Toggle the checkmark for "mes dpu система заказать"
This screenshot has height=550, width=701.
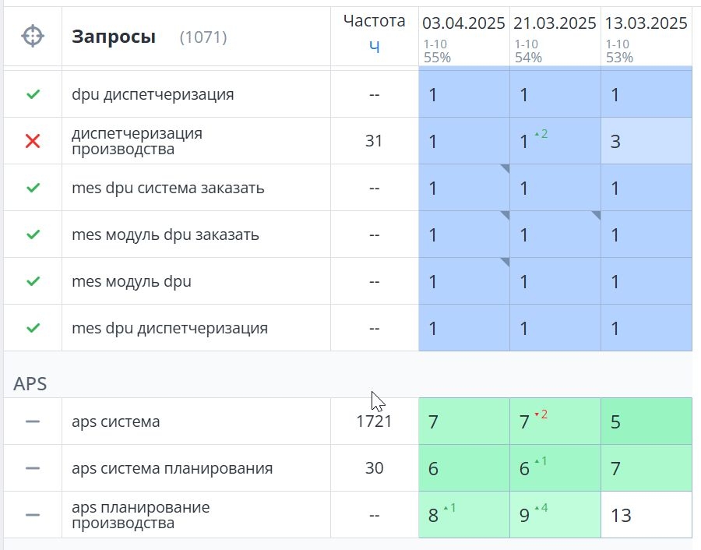32,187
